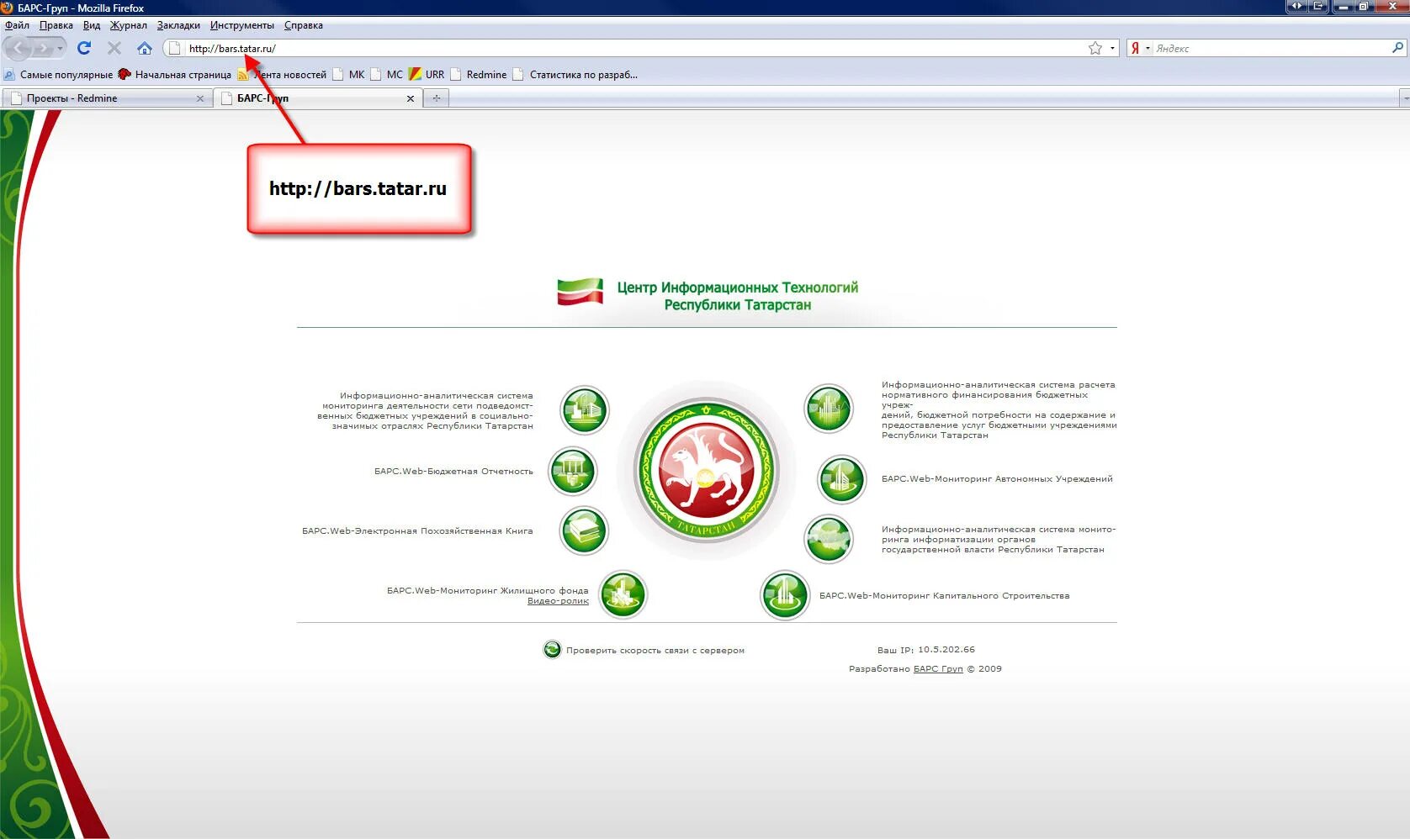Switch to the Проекты - Redmine tab
The width and height of the screenshot is (1410, 839).
106,98
